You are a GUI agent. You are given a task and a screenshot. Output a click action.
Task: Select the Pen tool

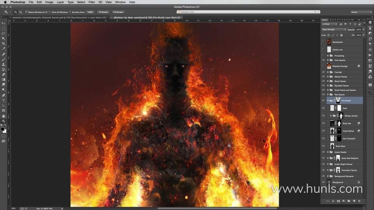click(4, 95)
